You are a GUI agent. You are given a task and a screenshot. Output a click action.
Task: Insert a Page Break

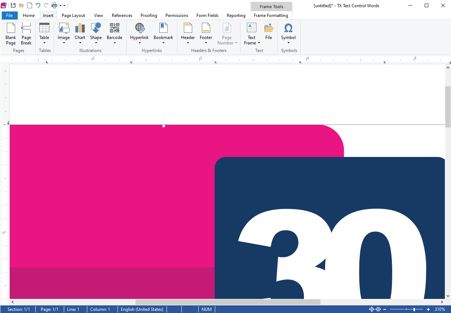coord(26,34)
